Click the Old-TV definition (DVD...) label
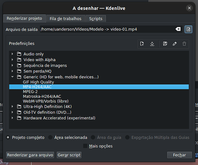Screen dimensions: 198x165 point(47,112)
